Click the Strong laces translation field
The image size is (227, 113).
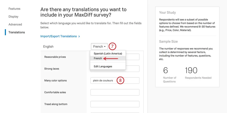coord(133,69)
